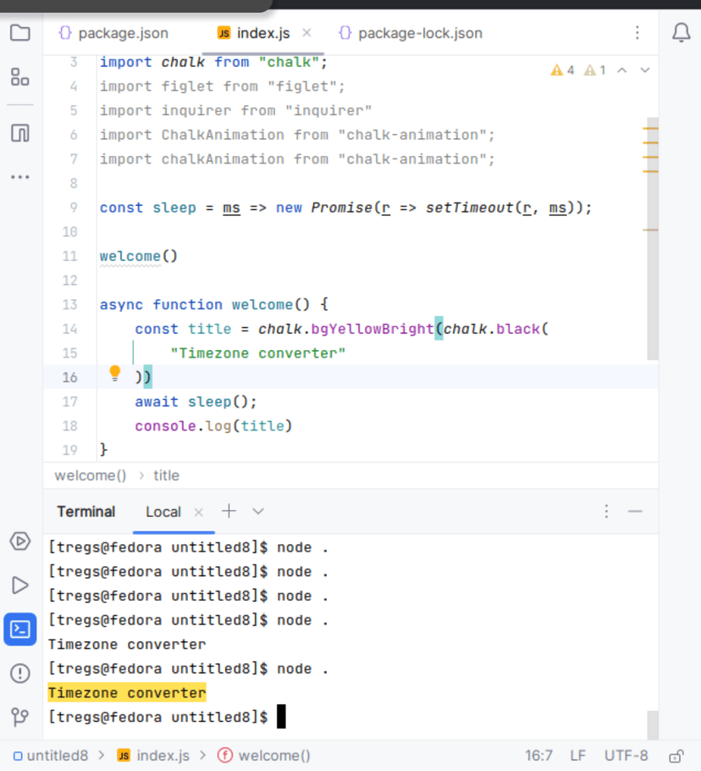The image size is (701, 771).
Task: Open the Bookmarks panel icon in sidebar
Action: [x=19, y=133]
